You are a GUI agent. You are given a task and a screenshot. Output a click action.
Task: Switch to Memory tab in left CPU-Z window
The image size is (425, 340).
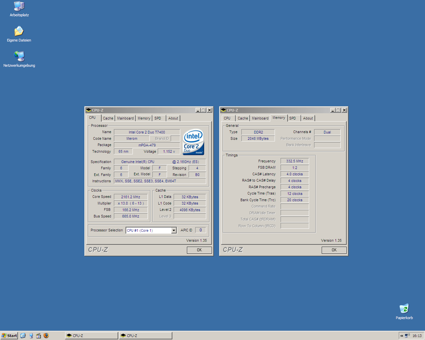pos(144,118)
